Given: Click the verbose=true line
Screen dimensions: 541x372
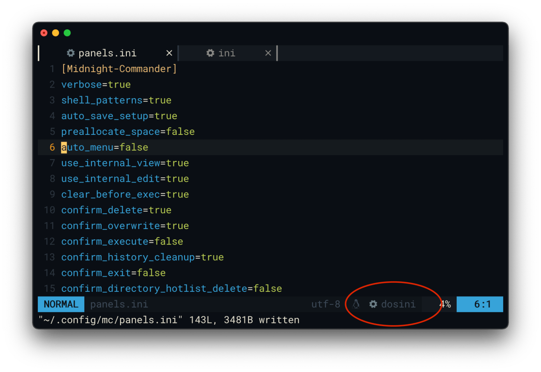Looking at the screenshot, I should tap(96, 84).
